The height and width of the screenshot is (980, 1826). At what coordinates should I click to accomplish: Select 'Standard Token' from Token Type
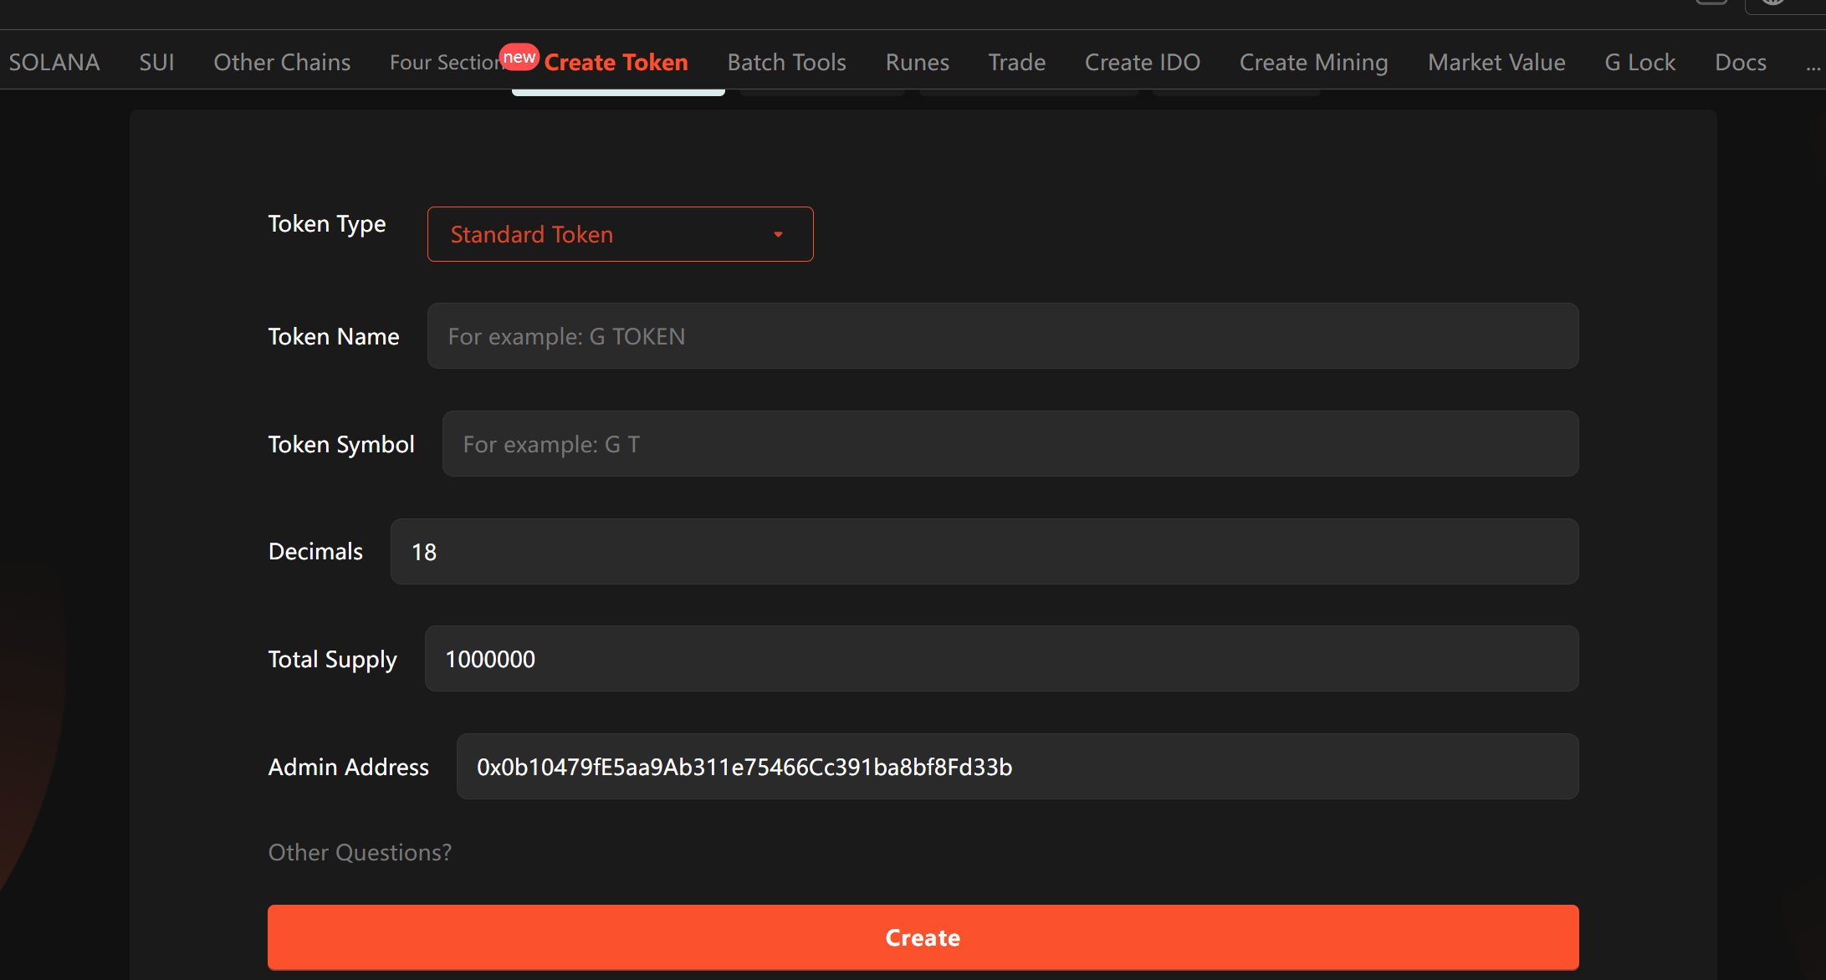click(x=531, y=234)
